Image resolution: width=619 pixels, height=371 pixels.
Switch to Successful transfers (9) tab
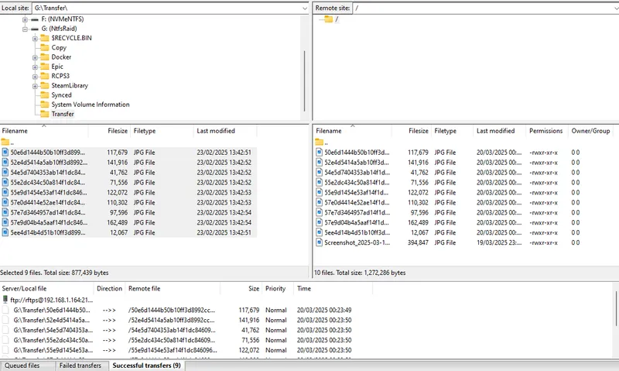(146, 366)
